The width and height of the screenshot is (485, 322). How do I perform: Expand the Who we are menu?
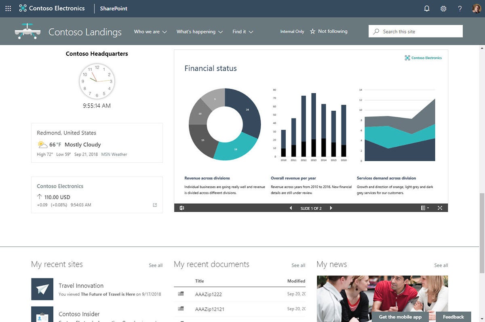pyautogui.click(x=150, y=32)
